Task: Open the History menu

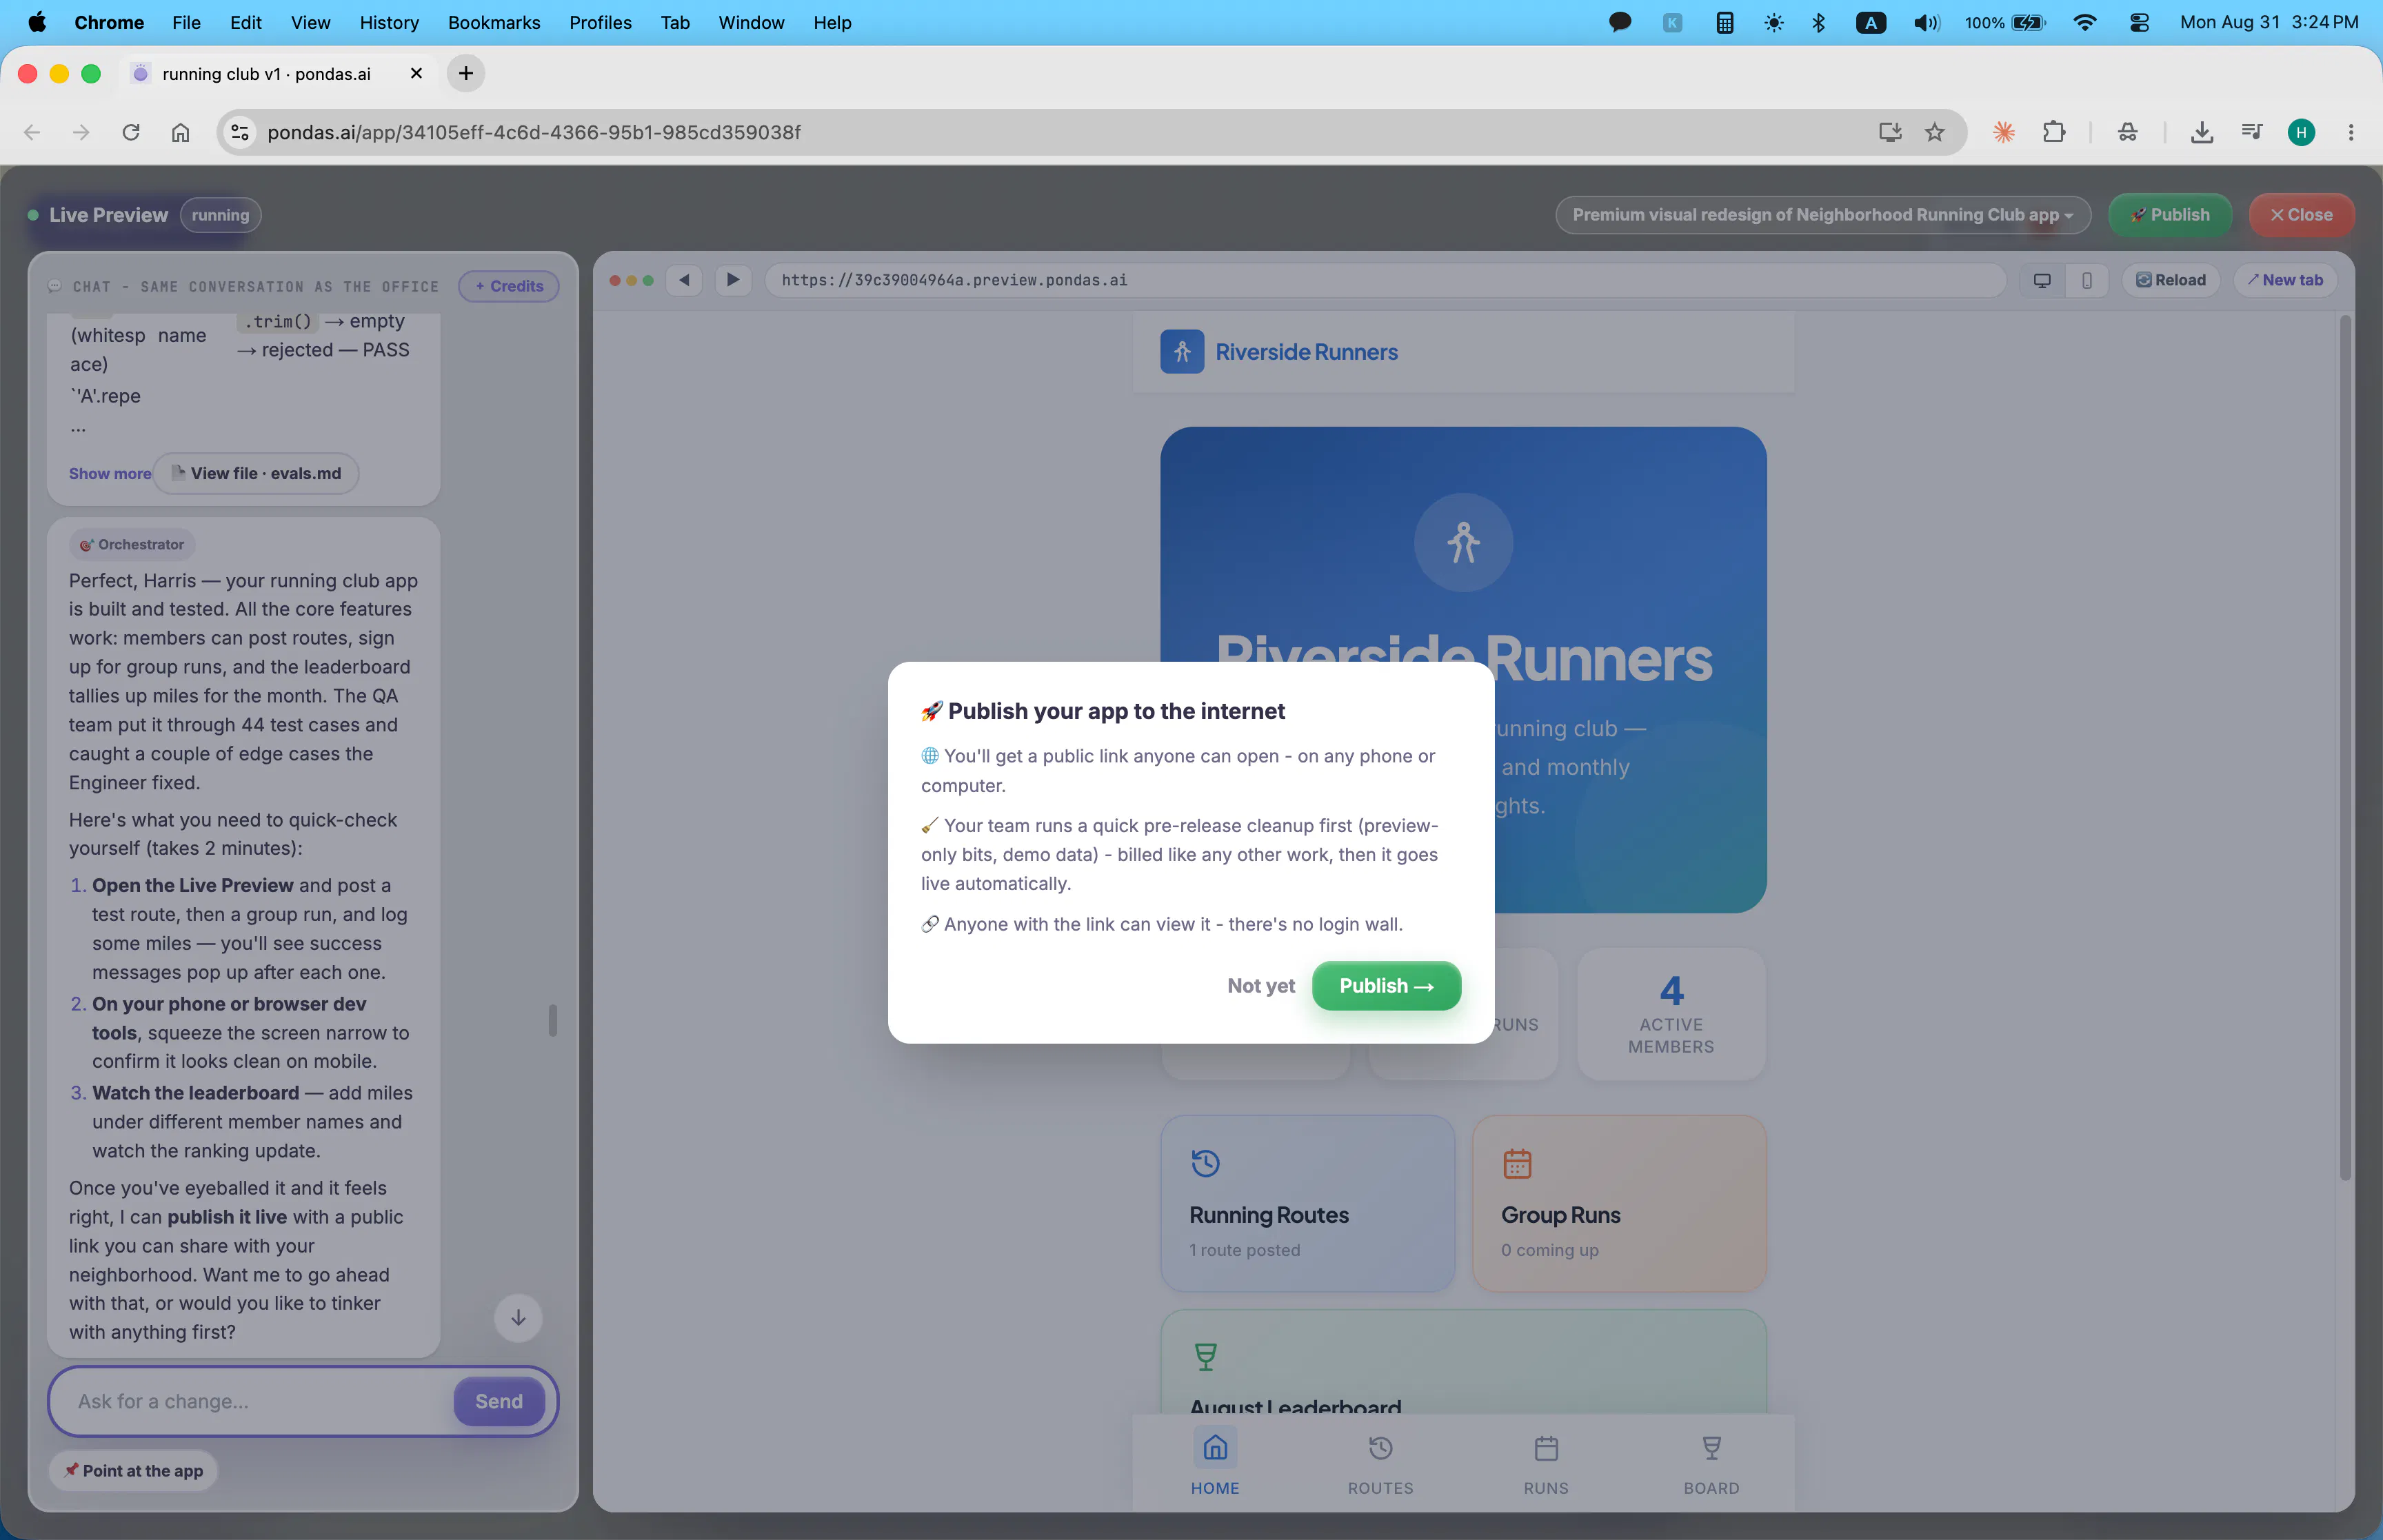Action: pos(389,22)
